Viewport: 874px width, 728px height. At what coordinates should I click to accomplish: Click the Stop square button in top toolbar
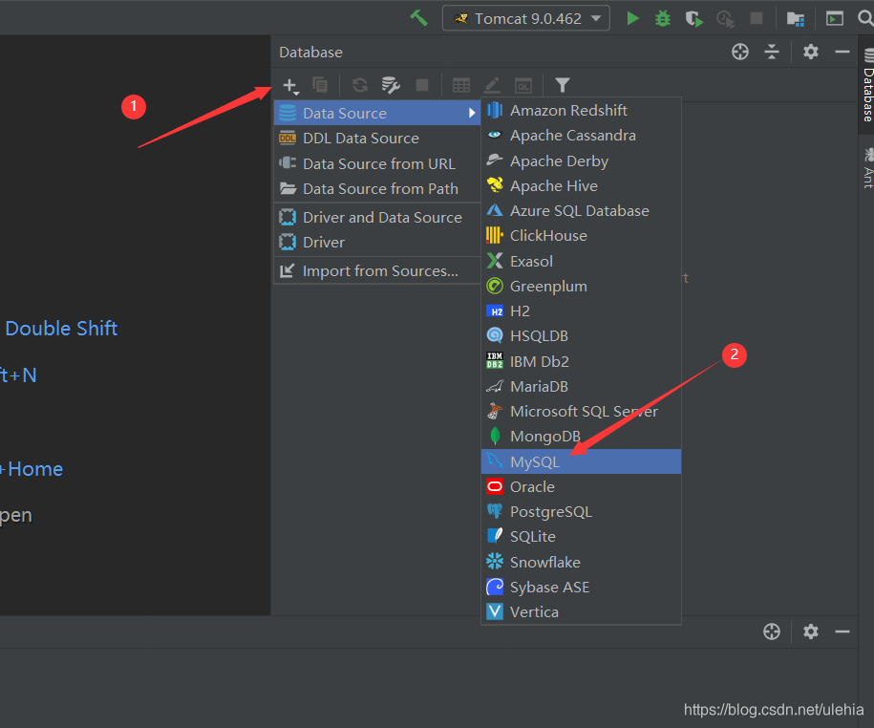pos(757,18)
